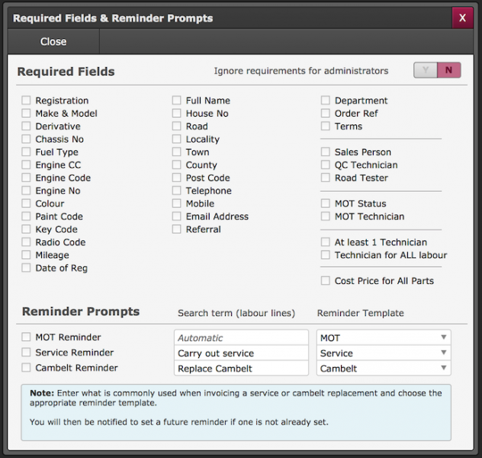Click the Automatic MOT search term field
This screenshot has height=458, width=482.
click(242, 338)
